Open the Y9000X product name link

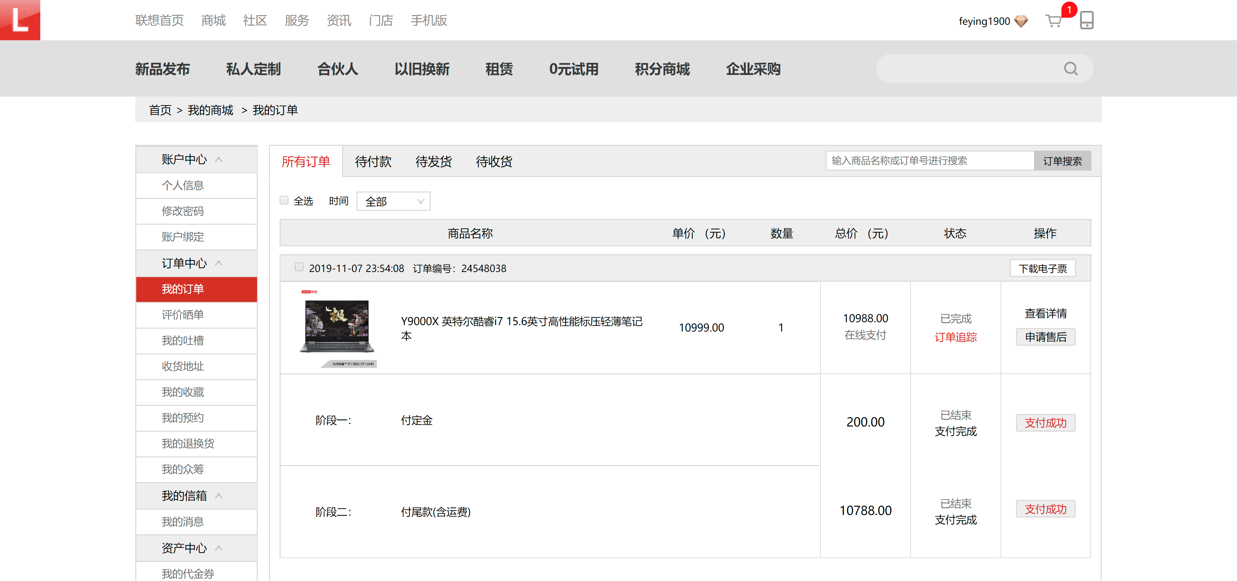point(522,328)
